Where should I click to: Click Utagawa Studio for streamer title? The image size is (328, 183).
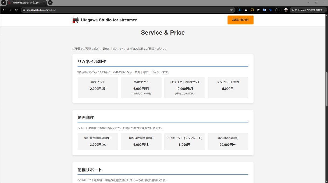tap(109, 20)
